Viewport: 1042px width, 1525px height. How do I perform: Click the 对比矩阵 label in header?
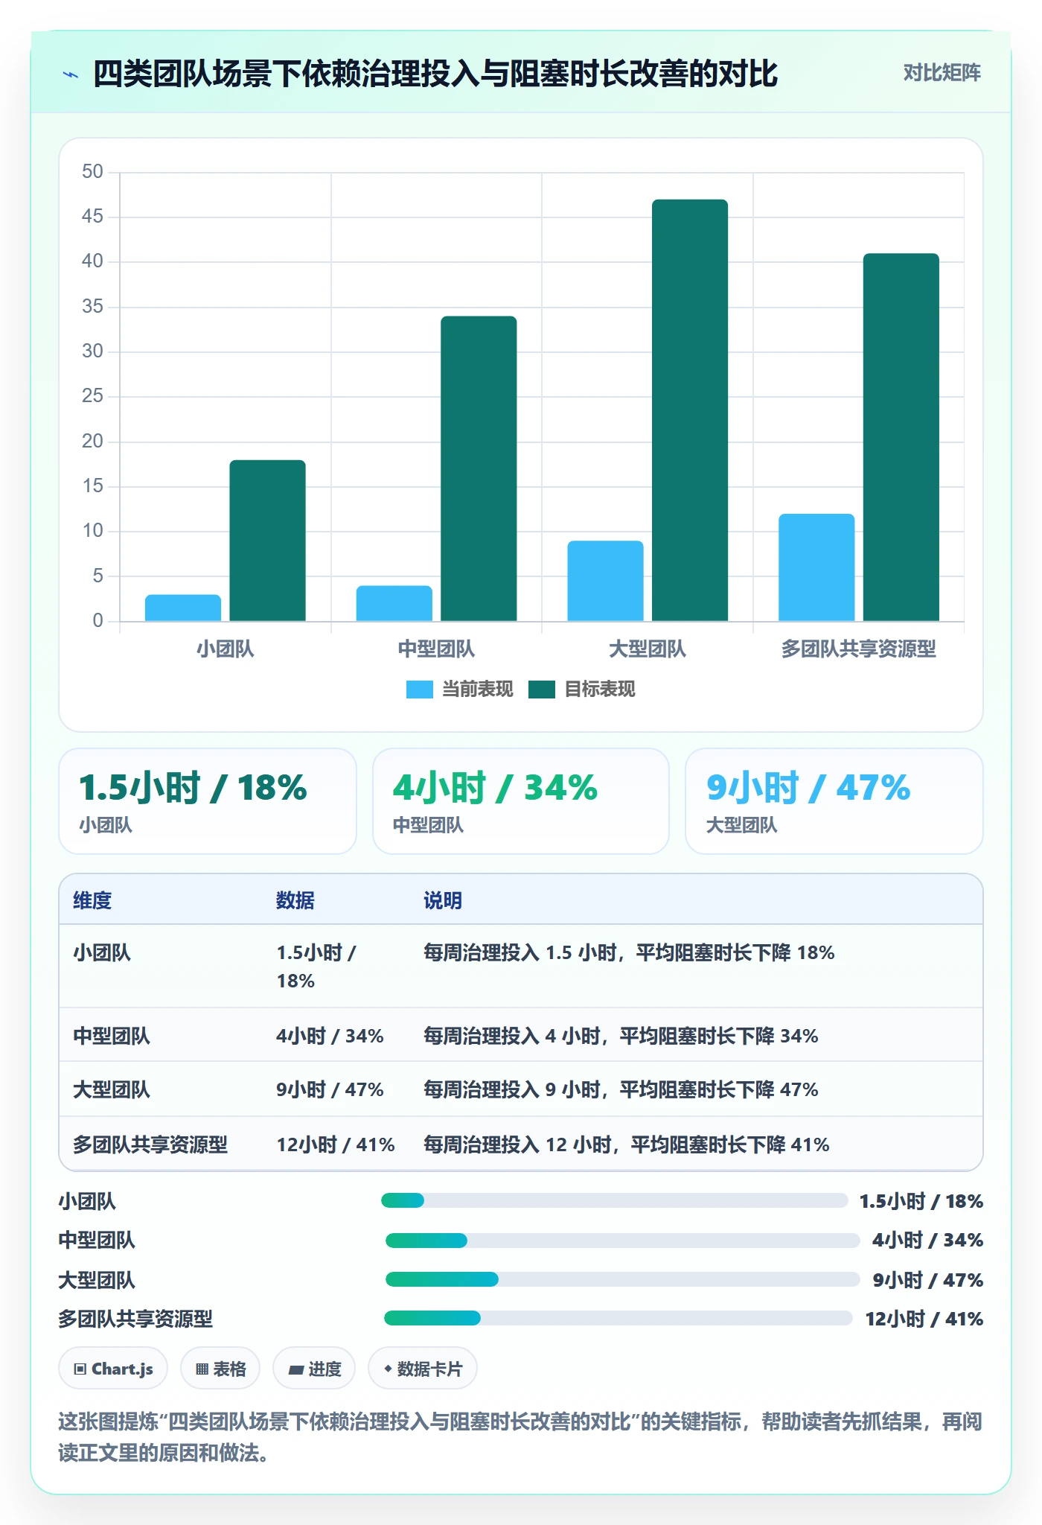(942, 73)
